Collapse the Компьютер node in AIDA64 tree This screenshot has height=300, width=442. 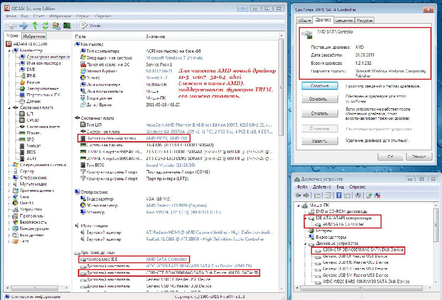9,51
